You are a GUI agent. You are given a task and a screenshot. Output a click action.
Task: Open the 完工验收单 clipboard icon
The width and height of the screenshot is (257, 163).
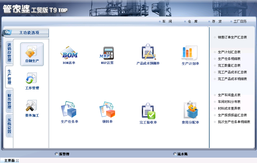(148, 111)
